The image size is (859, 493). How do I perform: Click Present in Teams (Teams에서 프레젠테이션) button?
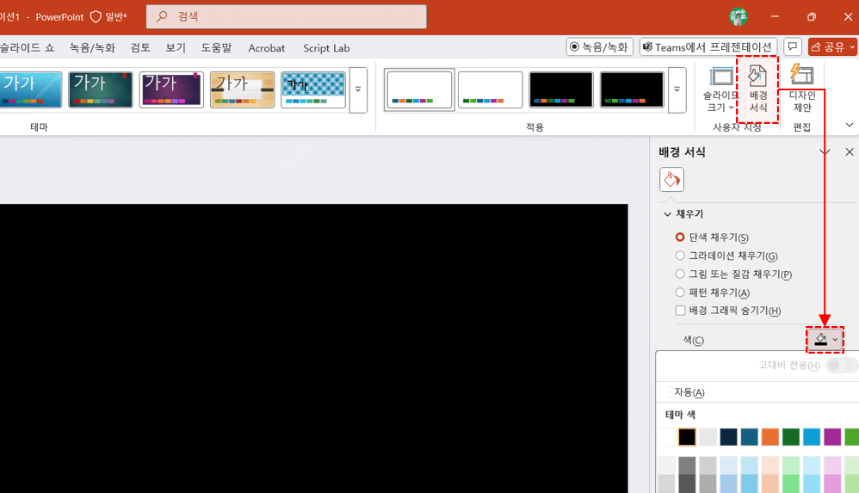pos(708,47)
